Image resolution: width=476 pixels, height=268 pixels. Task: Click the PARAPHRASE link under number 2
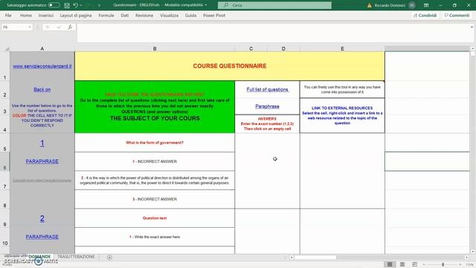(42, 237)
